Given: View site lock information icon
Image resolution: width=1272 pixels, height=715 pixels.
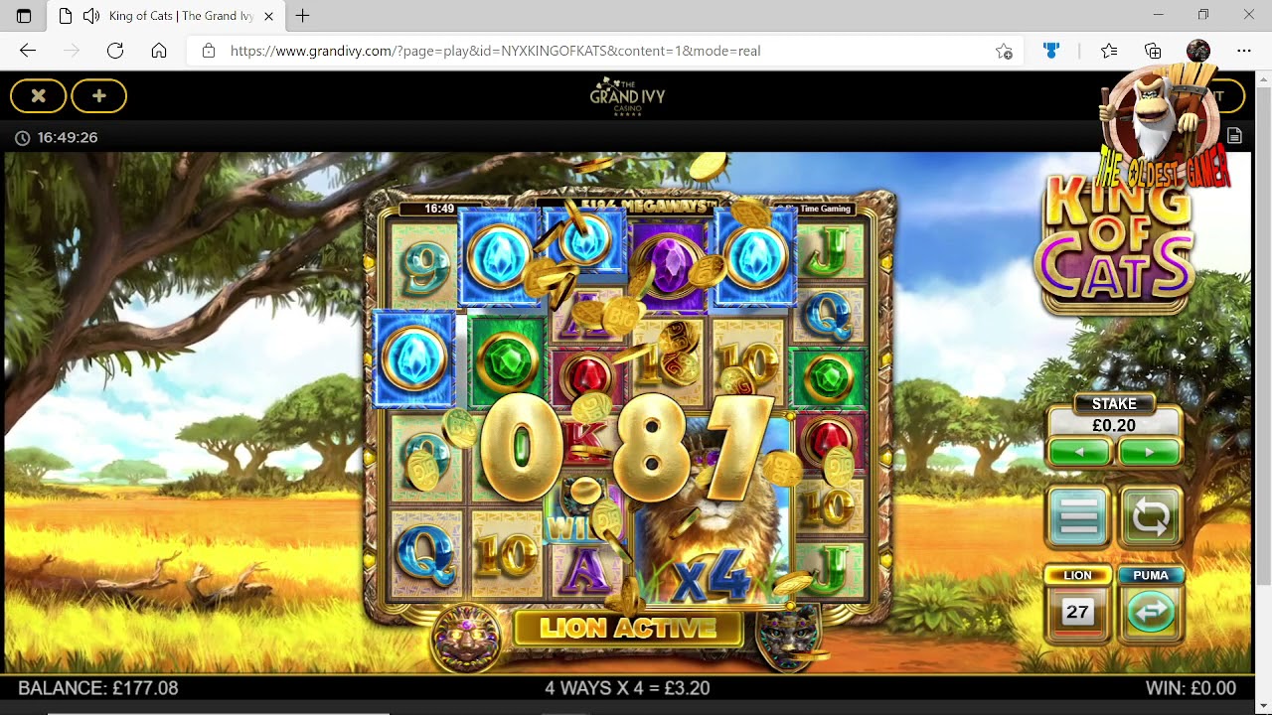Looking at the screenshot, I should 209,51.
